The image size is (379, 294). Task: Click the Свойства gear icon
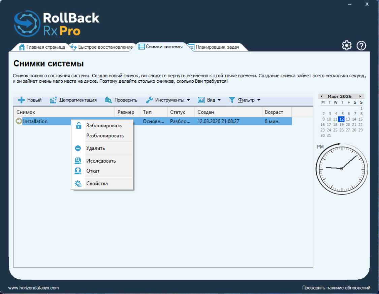tap(78, 183)
